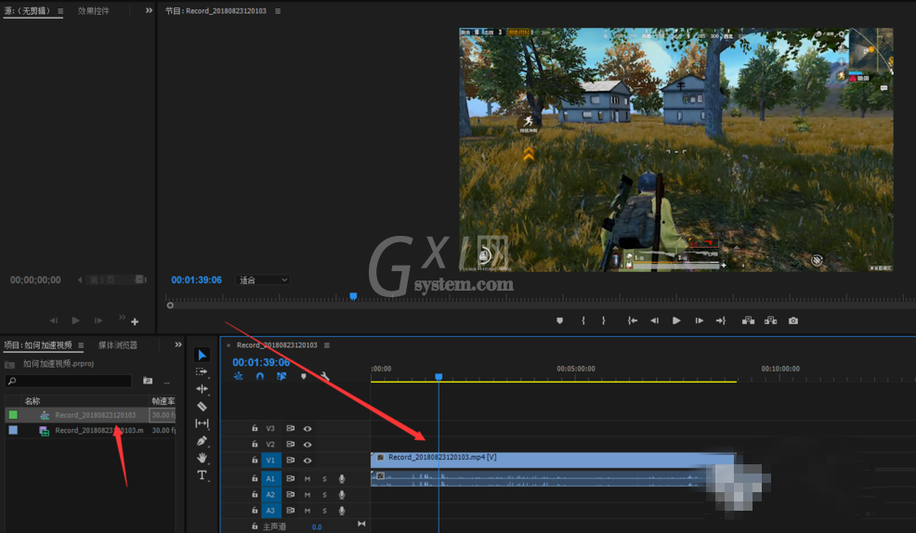Select the 源:(无剪辑) tab

tap(27, 10)
